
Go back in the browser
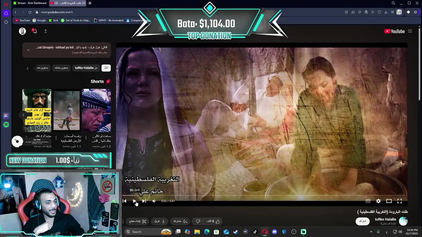[15, 12]
